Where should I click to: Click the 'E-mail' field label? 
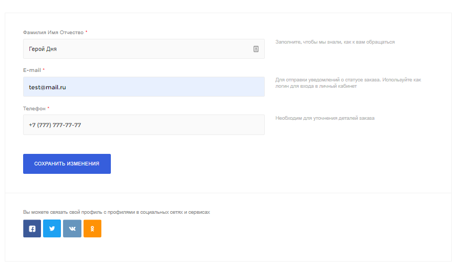tap(32, 70)
